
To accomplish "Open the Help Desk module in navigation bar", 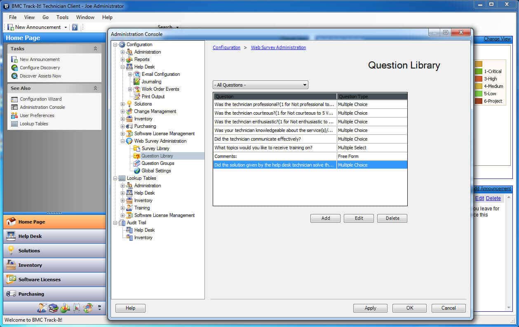I will [x=54, y=236].
